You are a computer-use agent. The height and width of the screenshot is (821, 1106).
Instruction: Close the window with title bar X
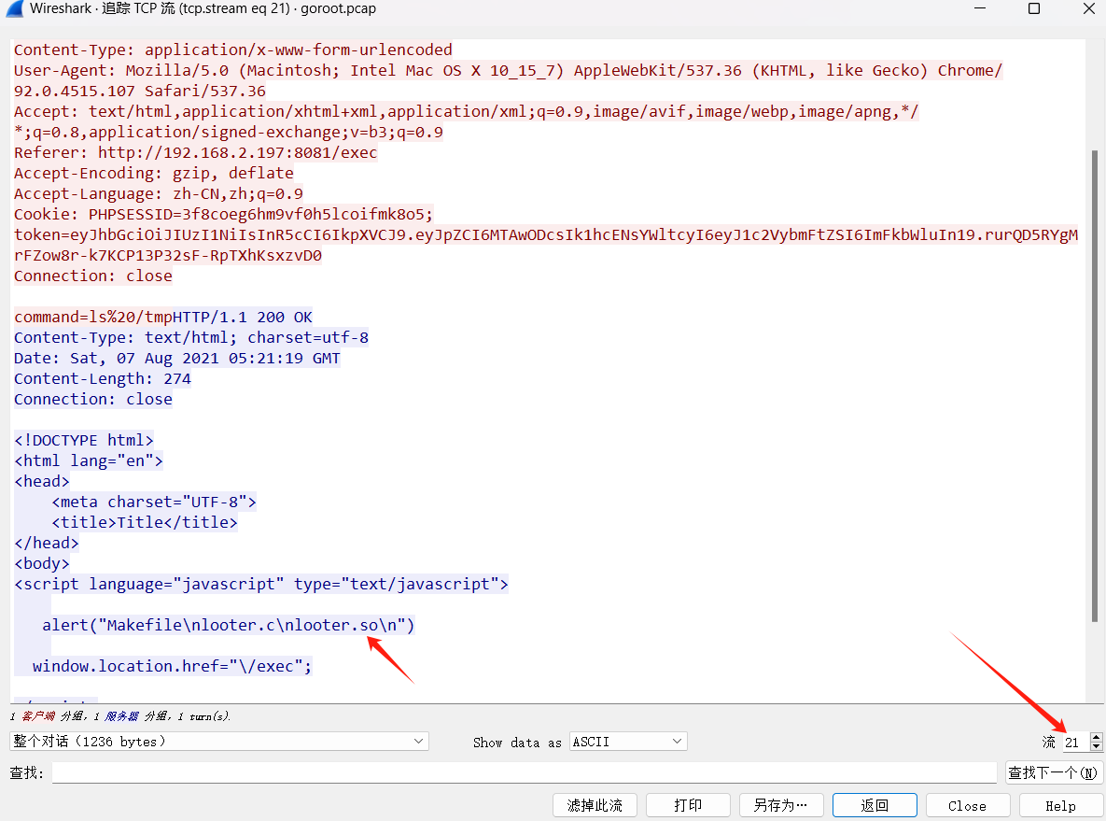click(x=1088, y=8)
